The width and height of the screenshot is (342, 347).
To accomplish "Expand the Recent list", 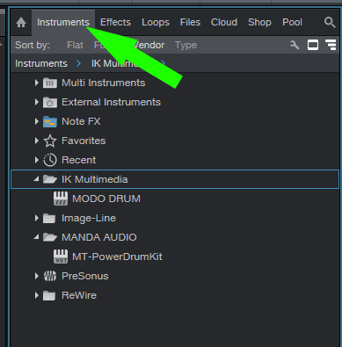I will [36, 160].
